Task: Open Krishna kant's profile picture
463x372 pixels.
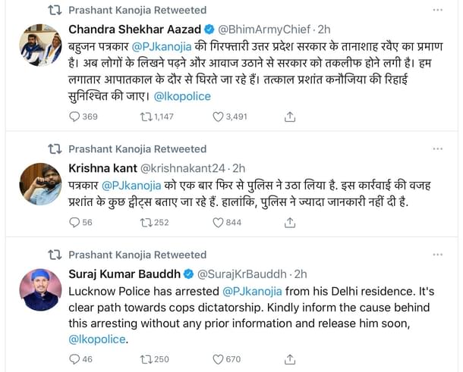Action: (x=39, y=183)
